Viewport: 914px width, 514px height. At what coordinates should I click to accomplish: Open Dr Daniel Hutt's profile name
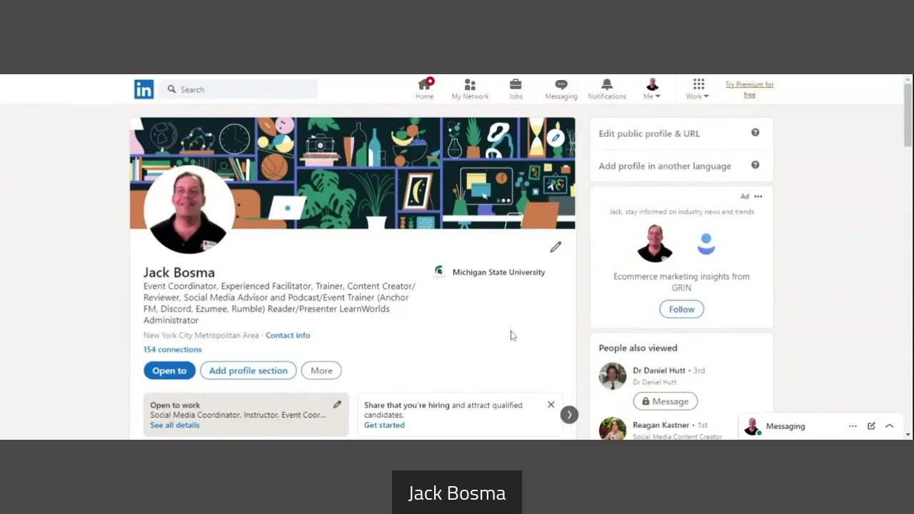point(659,371)
